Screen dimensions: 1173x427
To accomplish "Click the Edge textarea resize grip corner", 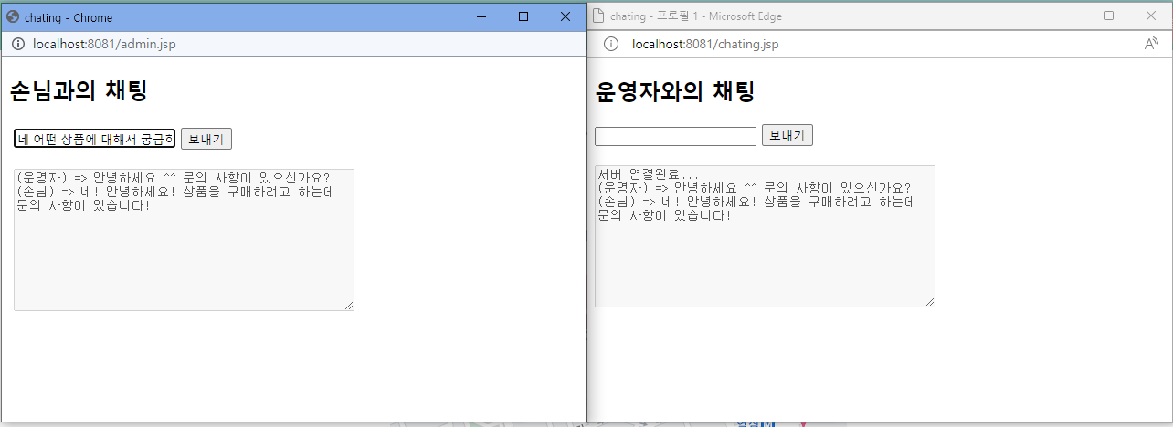I will 930,302.
